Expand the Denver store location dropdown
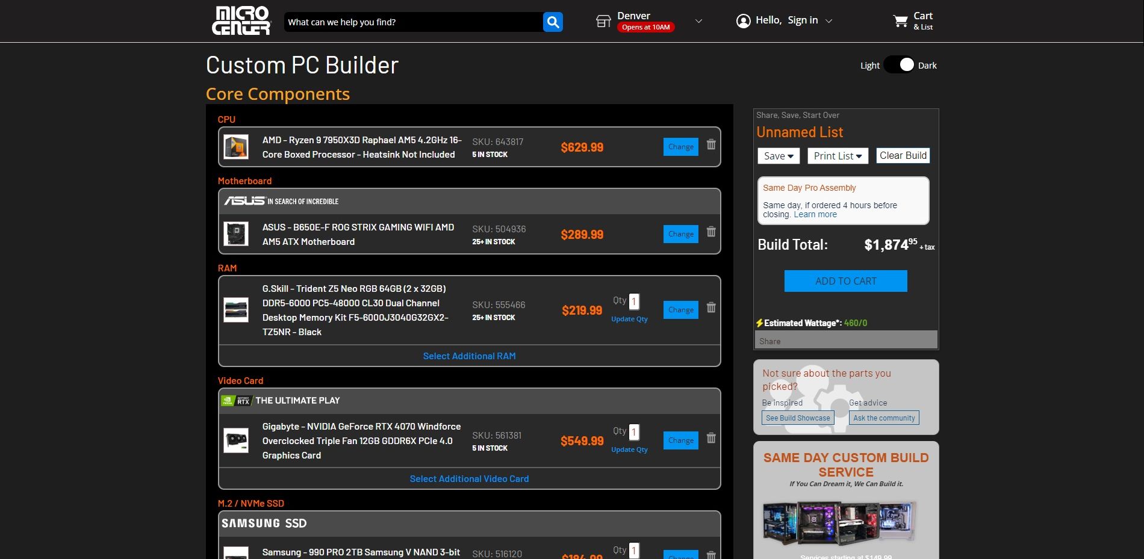The width and height of the screenshot is (1144, 559). [x=698, y=21]
